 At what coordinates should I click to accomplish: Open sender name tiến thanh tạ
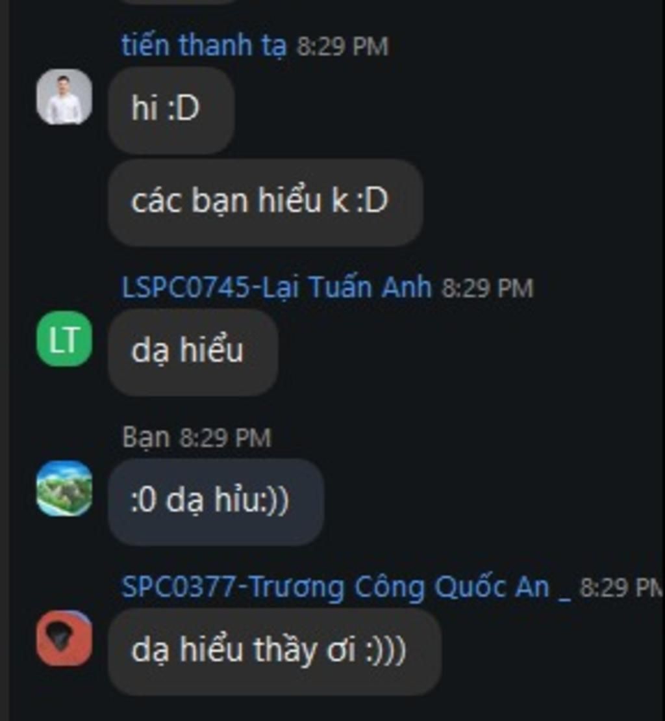(x=204, y=46)
